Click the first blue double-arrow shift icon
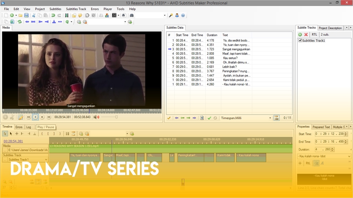The image size is (353, 198). click(27, 22)
